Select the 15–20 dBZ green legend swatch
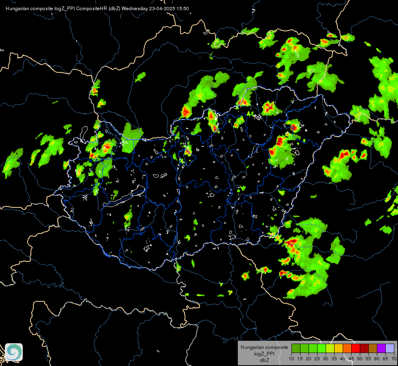This screenshot has height=366, width=398. point(304,348)
